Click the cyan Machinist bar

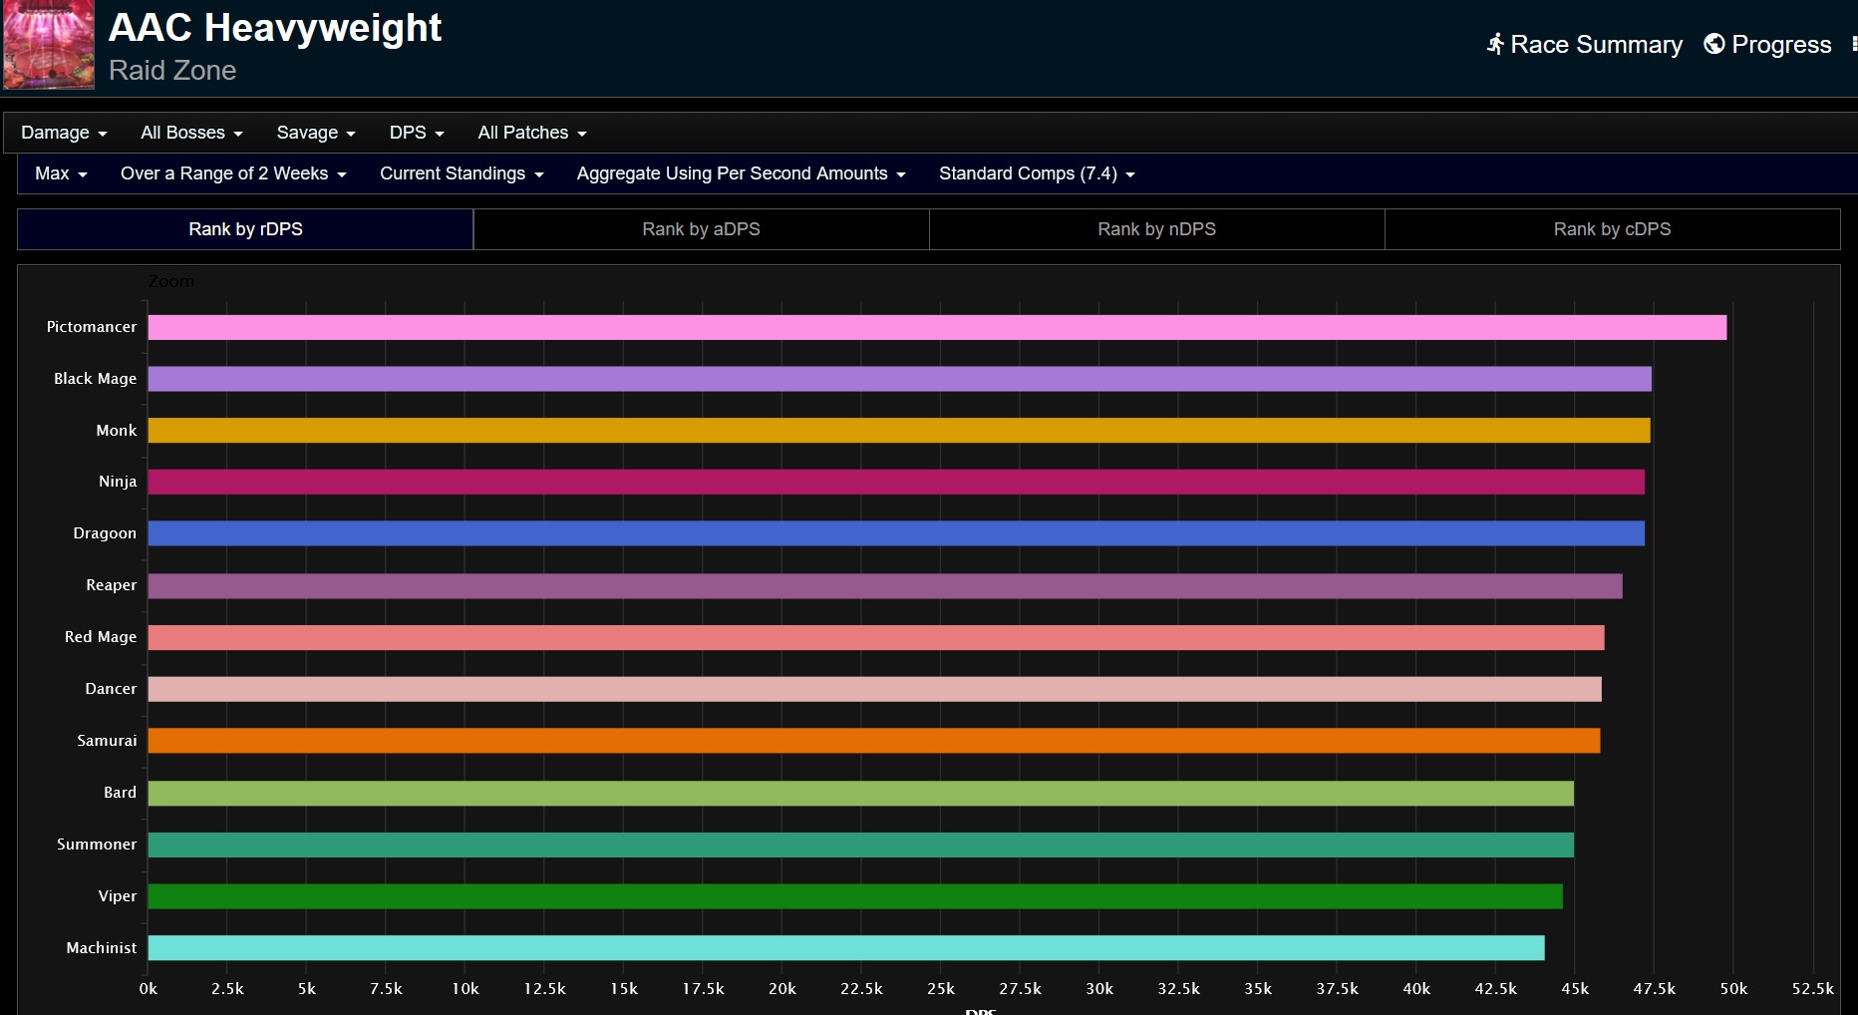[x=846, y=948]
